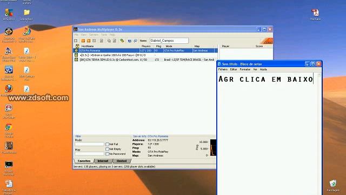The image size is (346, 195).
Task: Click the grey page properties toolbar icon
Action: pos(102,41)
